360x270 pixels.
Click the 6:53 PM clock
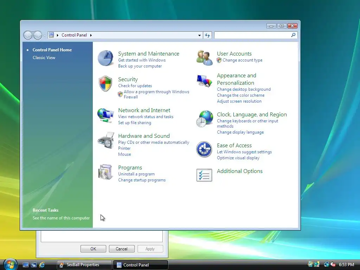(346, 264)
